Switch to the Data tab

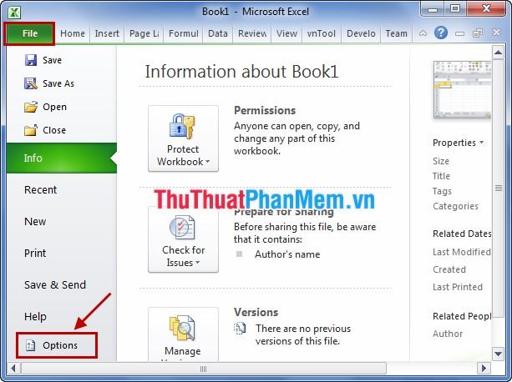217,33
